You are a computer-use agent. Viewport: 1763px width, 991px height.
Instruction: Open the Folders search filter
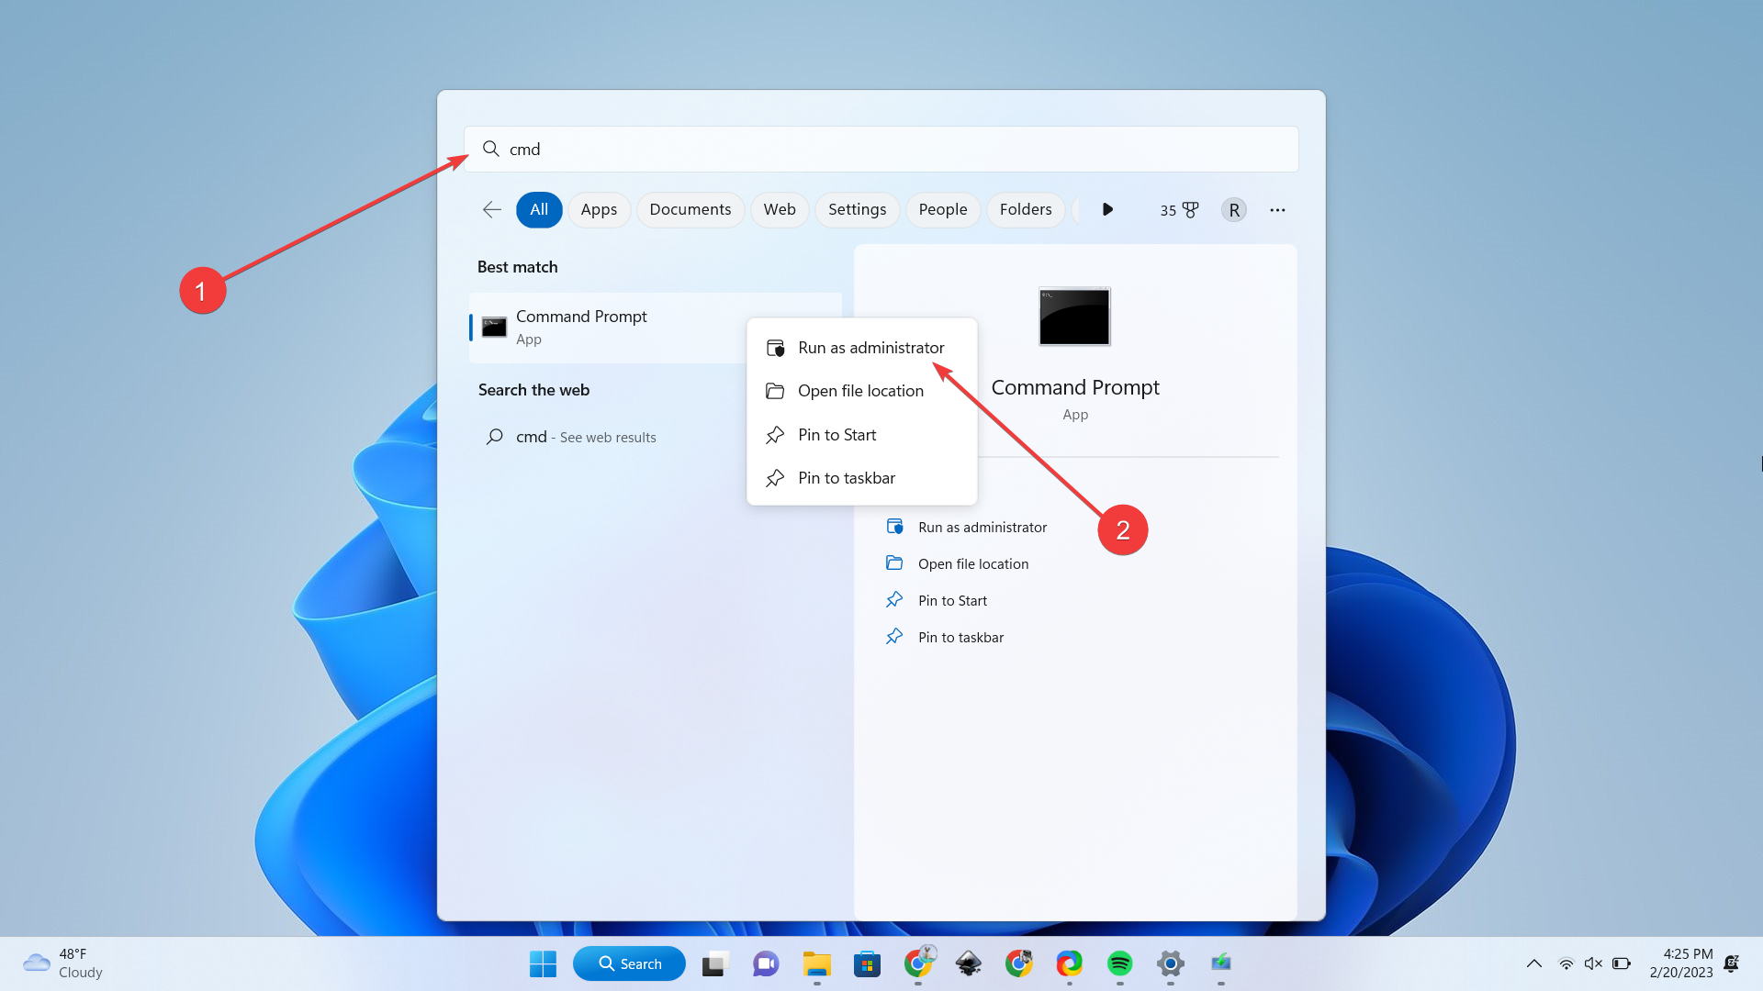click(1025, 209)
